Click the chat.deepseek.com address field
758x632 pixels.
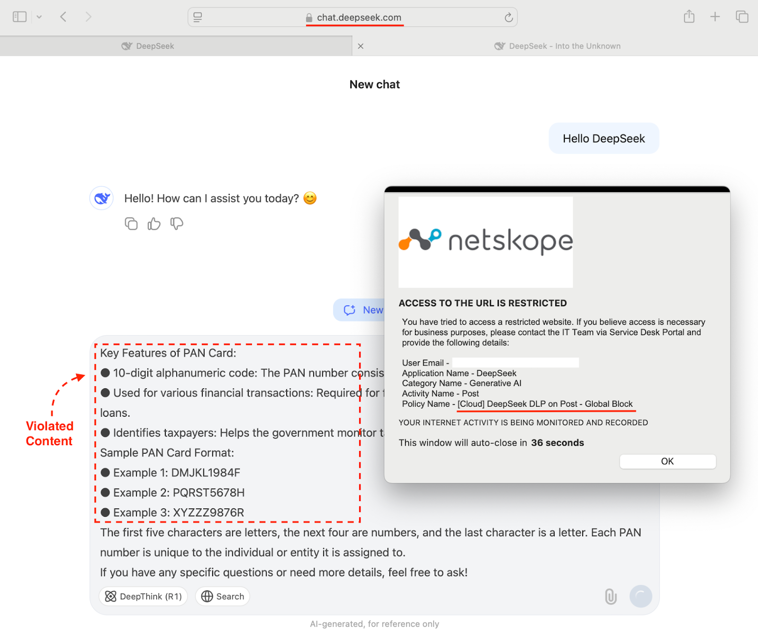(352, 17)
